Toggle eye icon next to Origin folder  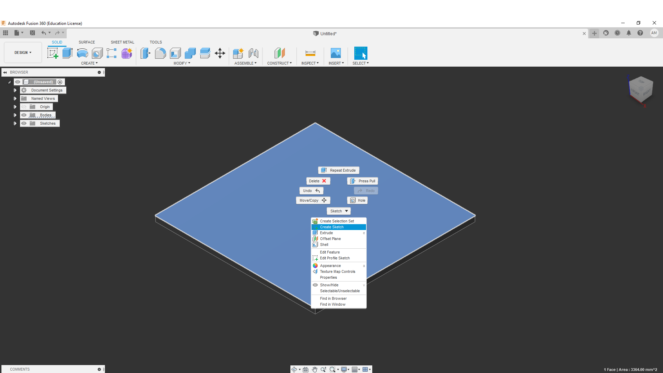tap(24, 107)
